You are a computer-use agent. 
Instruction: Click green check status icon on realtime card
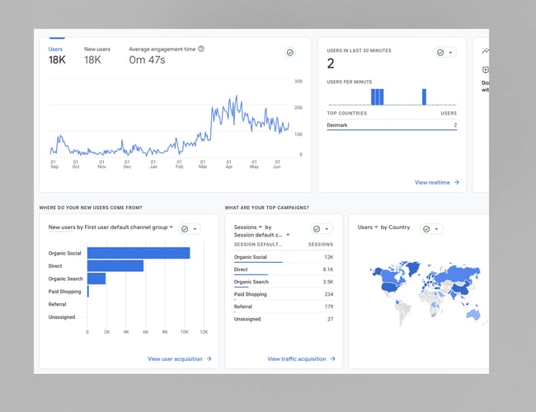(x=441, y=53)
